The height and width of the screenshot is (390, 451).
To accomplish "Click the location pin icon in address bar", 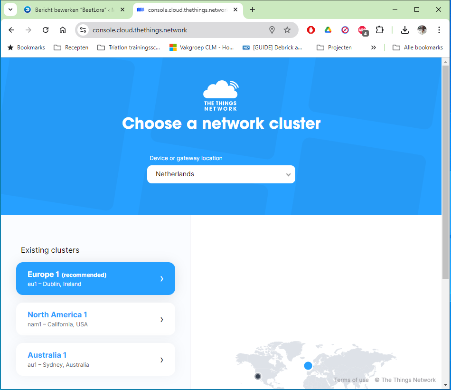I will pyautogui.click(x=272, y=30).
